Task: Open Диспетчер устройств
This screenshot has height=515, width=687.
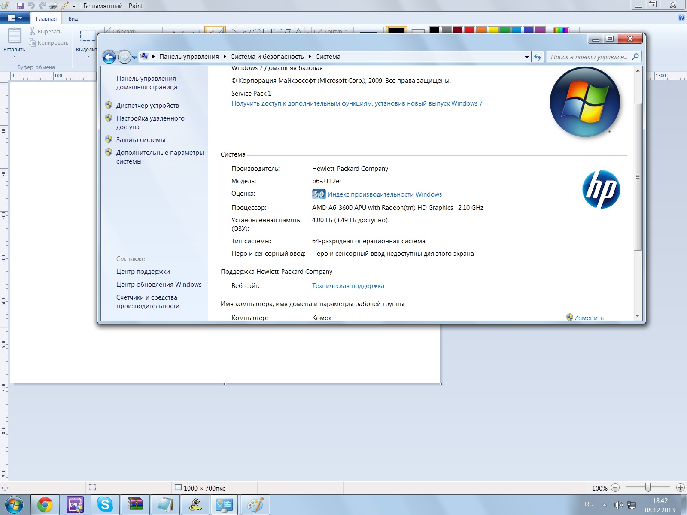Action: coord(147,106)
